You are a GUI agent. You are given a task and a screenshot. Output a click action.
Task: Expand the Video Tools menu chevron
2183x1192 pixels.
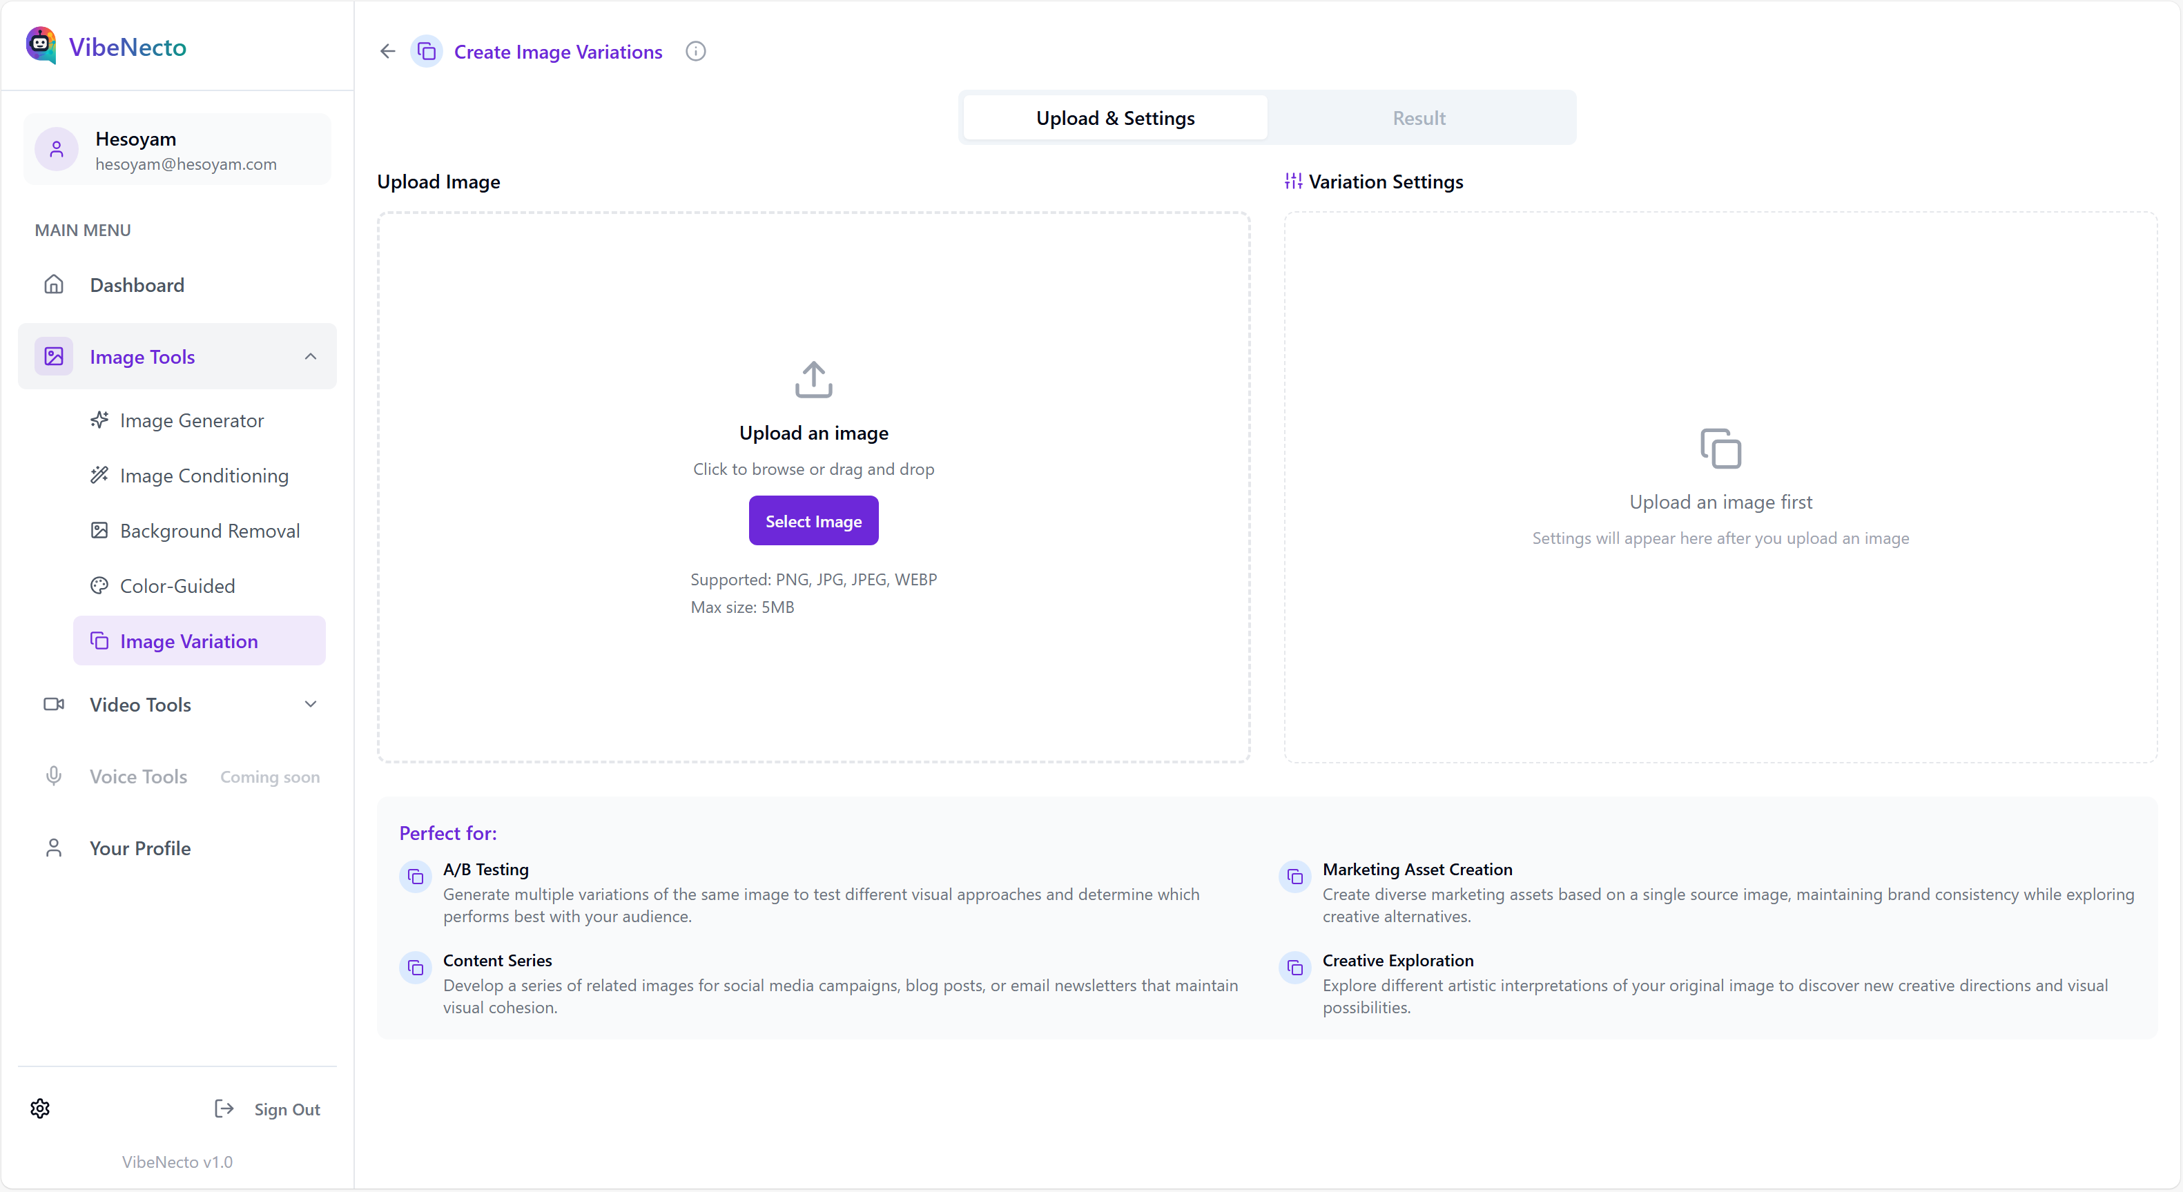310,704
